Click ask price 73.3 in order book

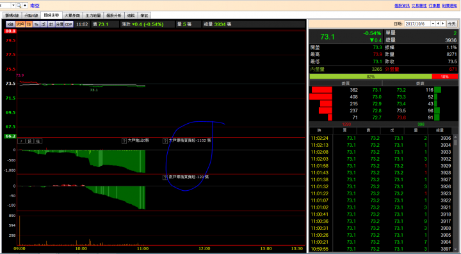(401, 96)
